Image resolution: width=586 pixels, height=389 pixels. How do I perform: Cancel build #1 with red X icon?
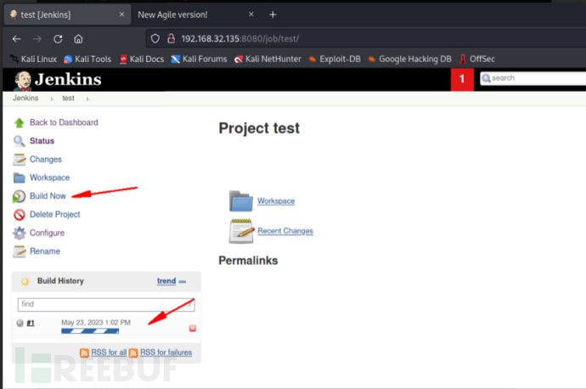(193, 328)
